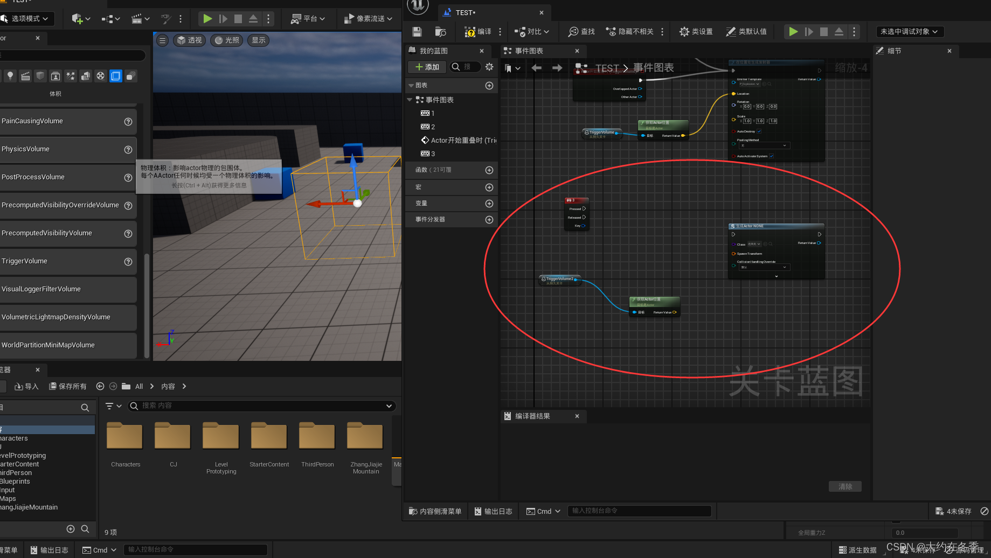This screenshot has width=991, height=558.
Task: Open the 平台 platforms menu
Action: point(308,19)
